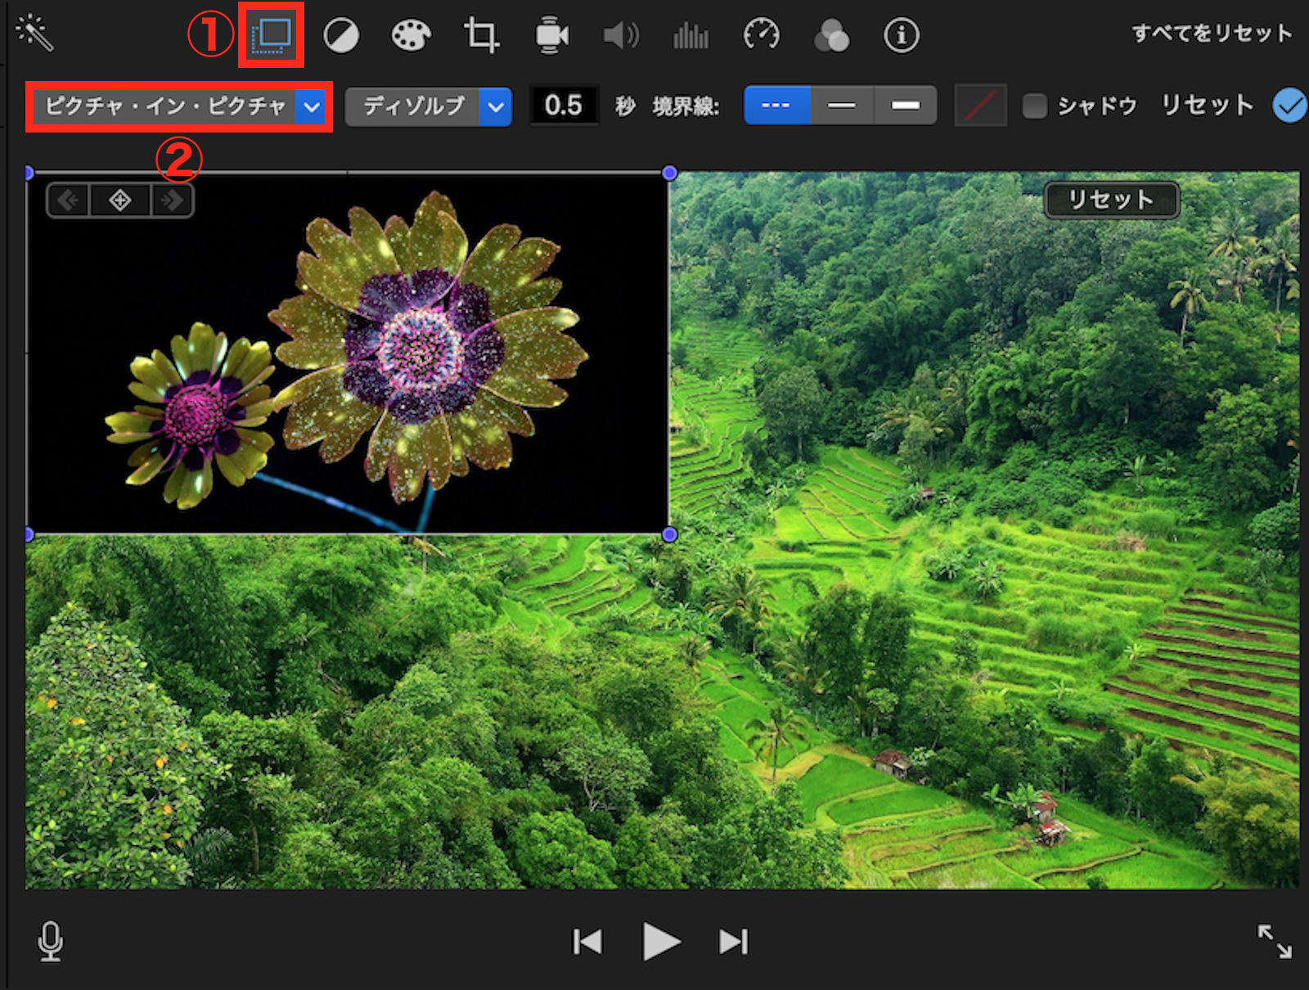This screenshot has width=1309, height=990.
Task: Open the border color swatch
Action: (980, 106)
